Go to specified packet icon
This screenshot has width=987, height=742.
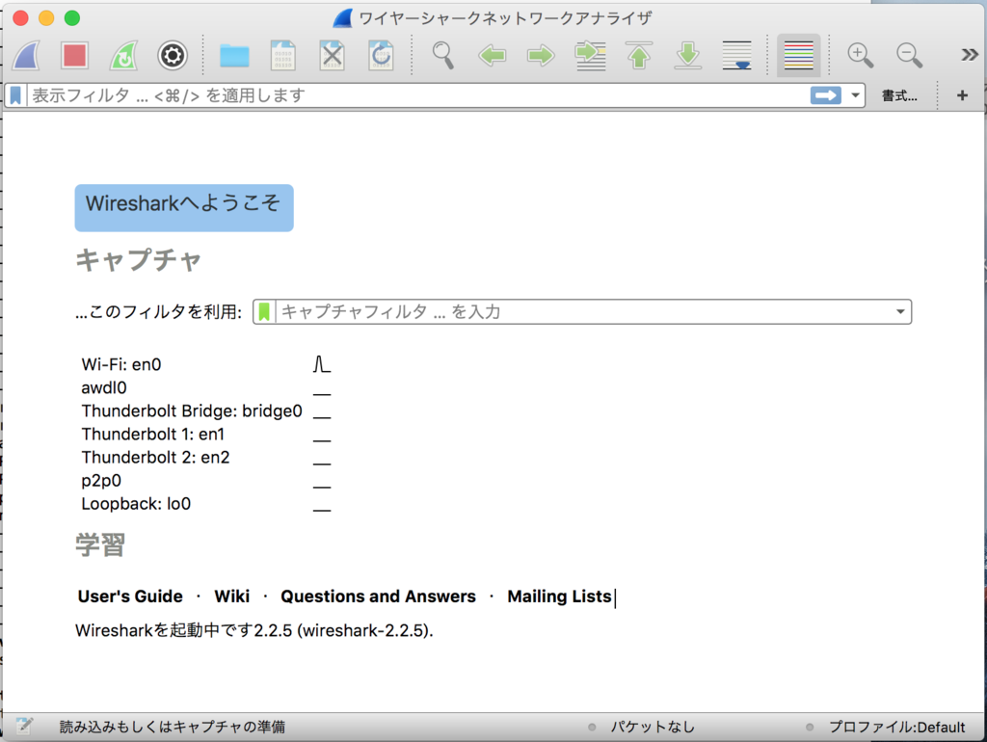click(591, 55)
